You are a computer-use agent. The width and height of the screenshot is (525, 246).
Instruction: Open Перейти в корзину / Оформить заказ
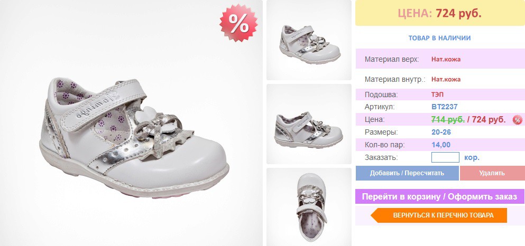click(439, 196)
